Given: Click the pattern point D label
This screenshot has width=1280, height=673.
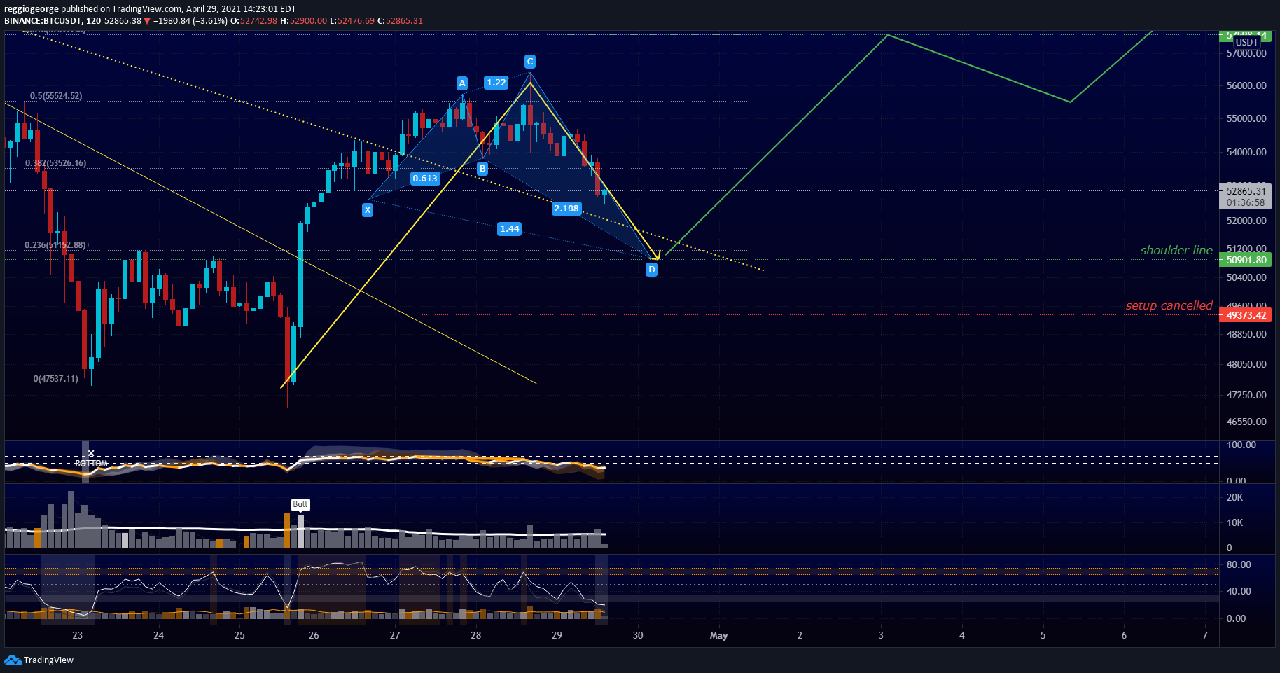Looking at the screenshot, I should (x=652, y=270).
